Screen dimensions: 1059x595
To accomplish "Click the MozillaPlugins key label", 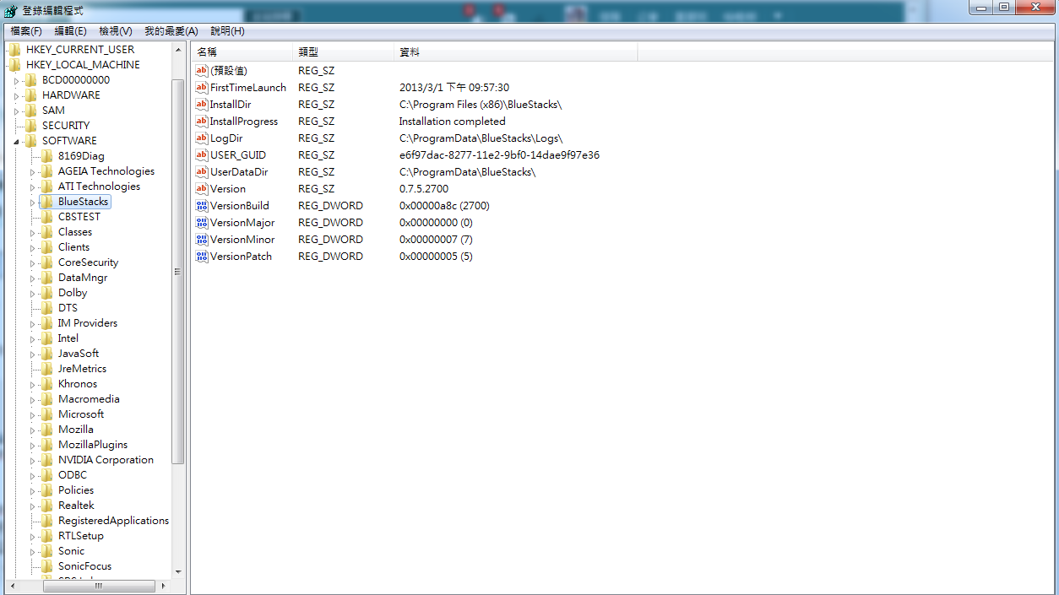I will 93,445.
